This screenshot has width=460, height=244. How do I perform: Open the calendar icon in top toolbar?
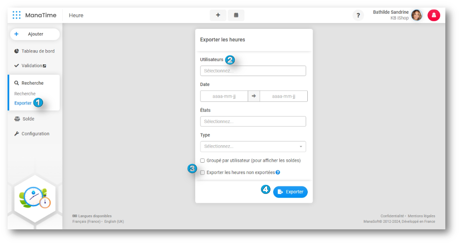(236, 15)
